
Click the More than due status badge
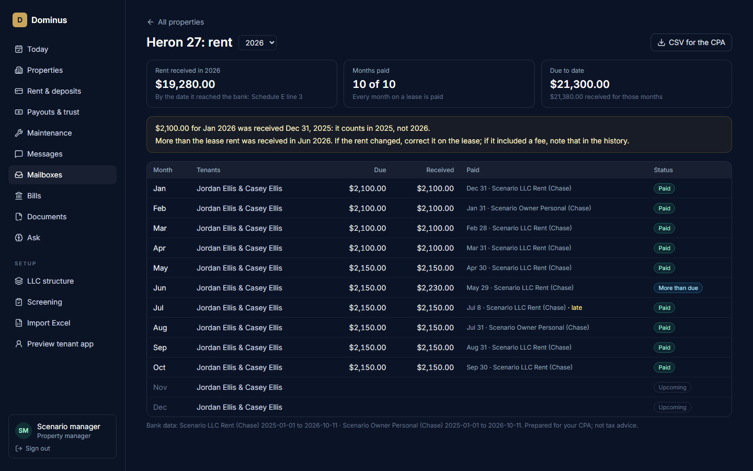678,288
